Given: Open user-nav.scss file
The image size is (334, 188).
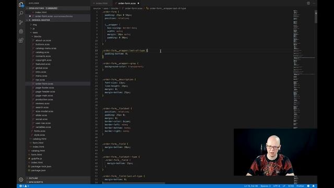Looking at the screenshot, I should pos(43,123).
